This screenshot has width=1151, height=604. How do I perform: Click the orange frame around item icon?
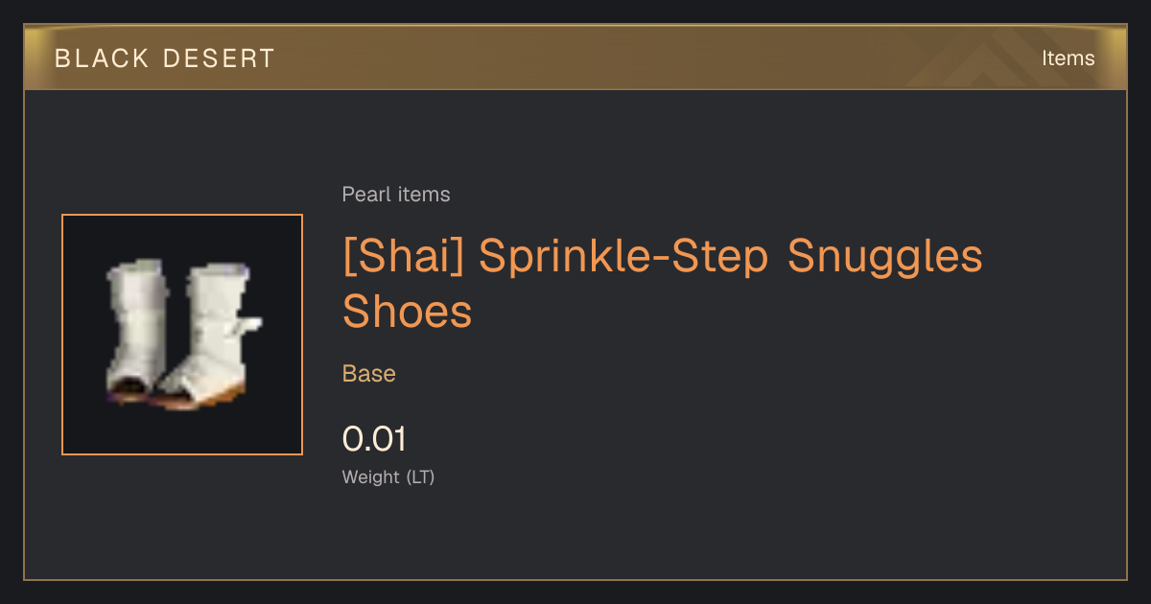coord(182,216)
